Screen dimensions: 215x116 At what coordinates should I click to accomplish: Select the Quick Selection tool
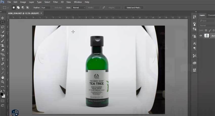[x=3, y=32]
